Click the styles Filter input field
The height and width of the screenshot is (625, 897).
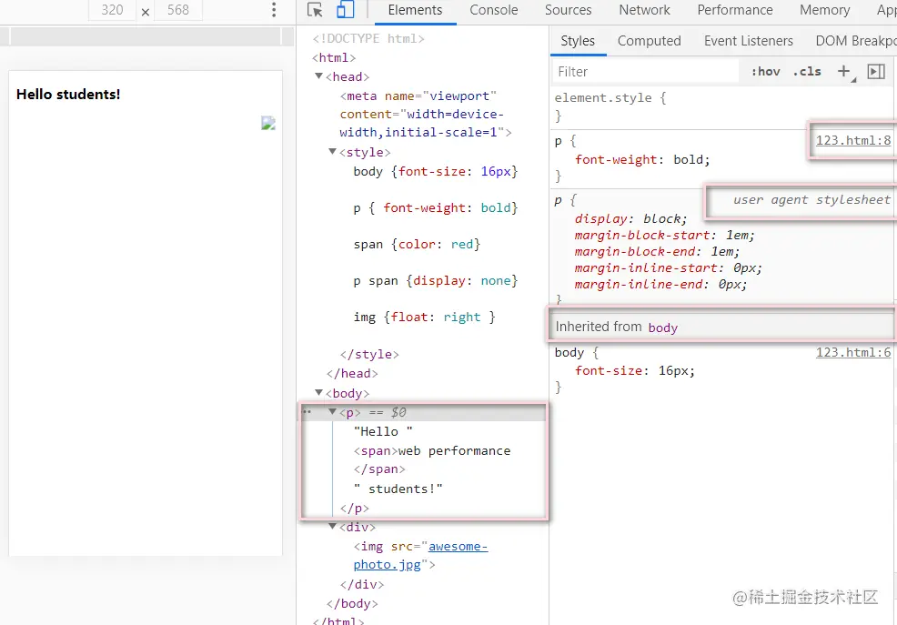tap(647, 72)
